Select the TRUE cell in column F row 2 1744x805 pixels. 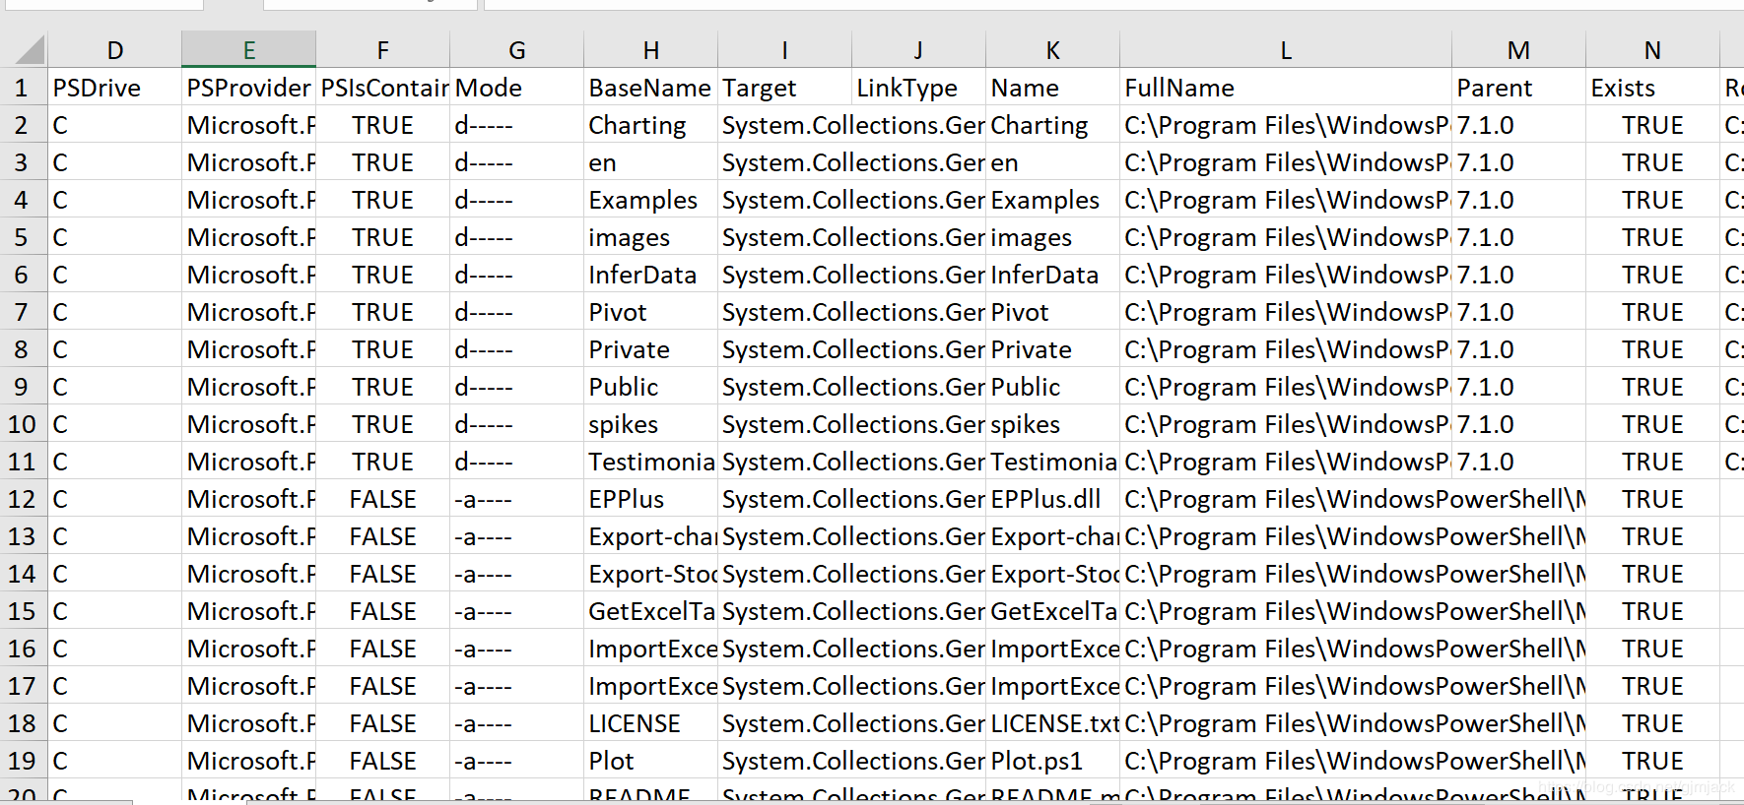(383, 125)
